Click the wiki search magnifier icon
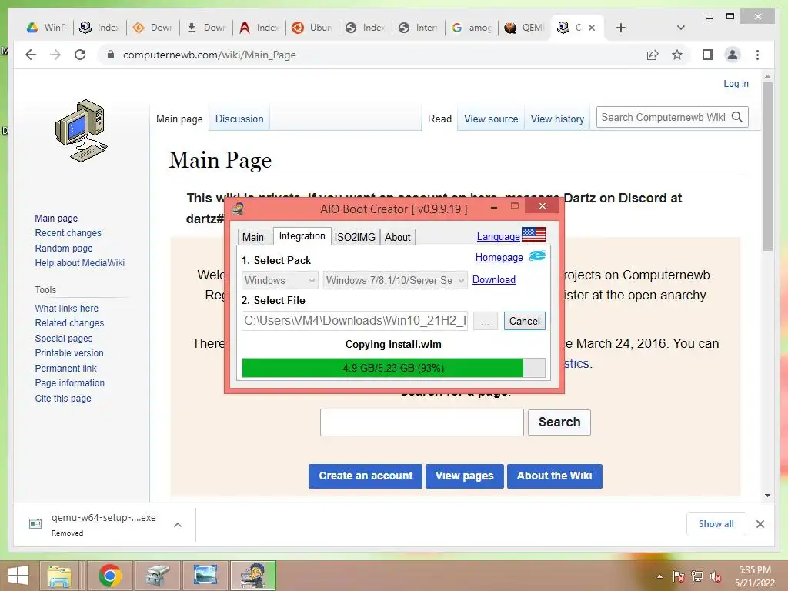 click(737, 117)
